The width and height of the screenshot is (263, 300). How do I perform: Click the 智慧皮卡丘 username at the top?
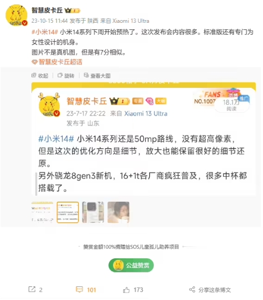pos(47,10)
